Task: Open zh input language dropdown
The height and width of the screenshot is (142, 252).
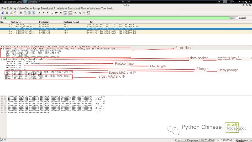Action: tap(232, 2)
